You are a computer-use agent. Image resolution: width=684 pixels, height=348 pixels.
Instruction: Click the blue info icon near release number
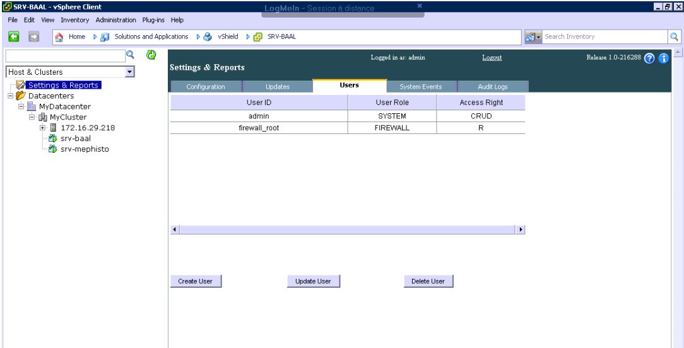click(x=663, y=58)
